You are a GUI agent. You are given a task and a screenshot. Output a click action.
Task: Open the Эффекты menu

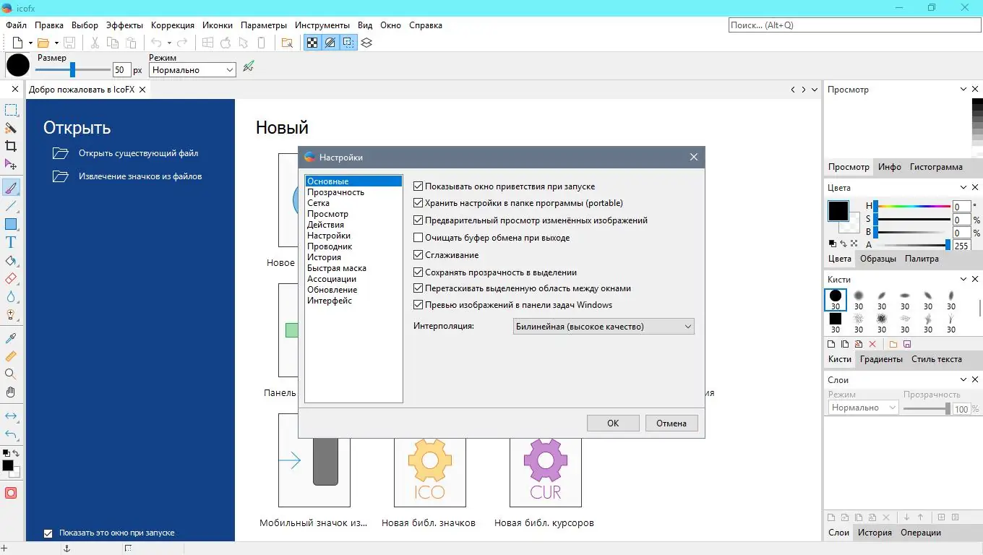tap(124, 25)
